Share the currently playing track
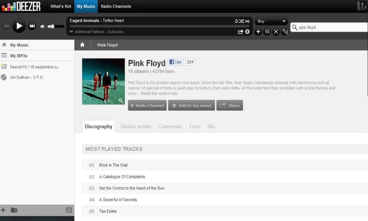Viewport: 368px width, 221px height. click(240, 32)
